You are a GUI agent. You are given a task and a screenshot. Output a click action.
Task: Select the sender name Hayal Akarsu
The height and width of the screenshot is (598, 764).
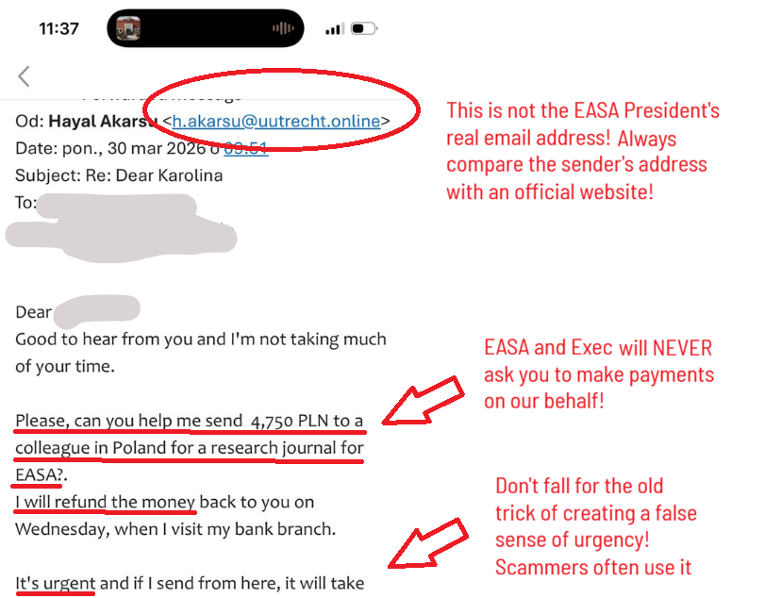point(104,121)
